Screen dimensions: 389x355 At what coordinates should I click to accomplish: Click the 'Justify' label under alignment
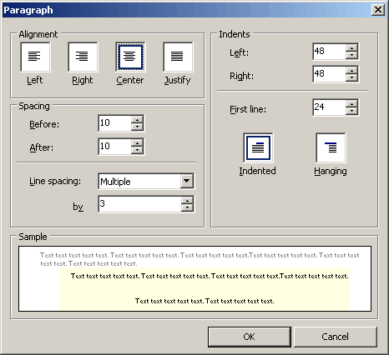point(178,80)
